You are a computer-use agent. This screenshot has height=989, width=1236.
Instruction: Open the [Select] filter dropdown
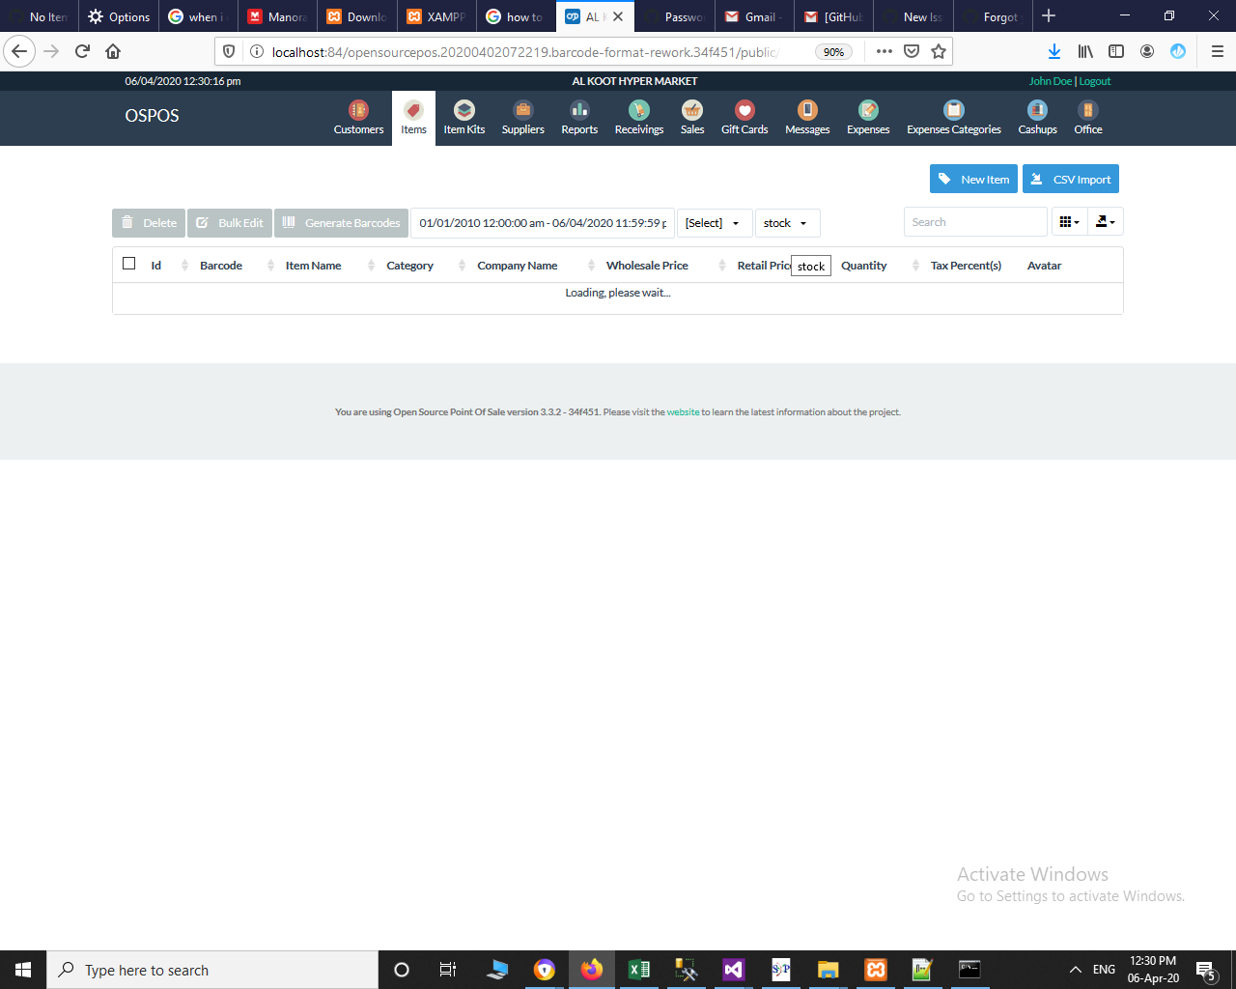[714, 223]
